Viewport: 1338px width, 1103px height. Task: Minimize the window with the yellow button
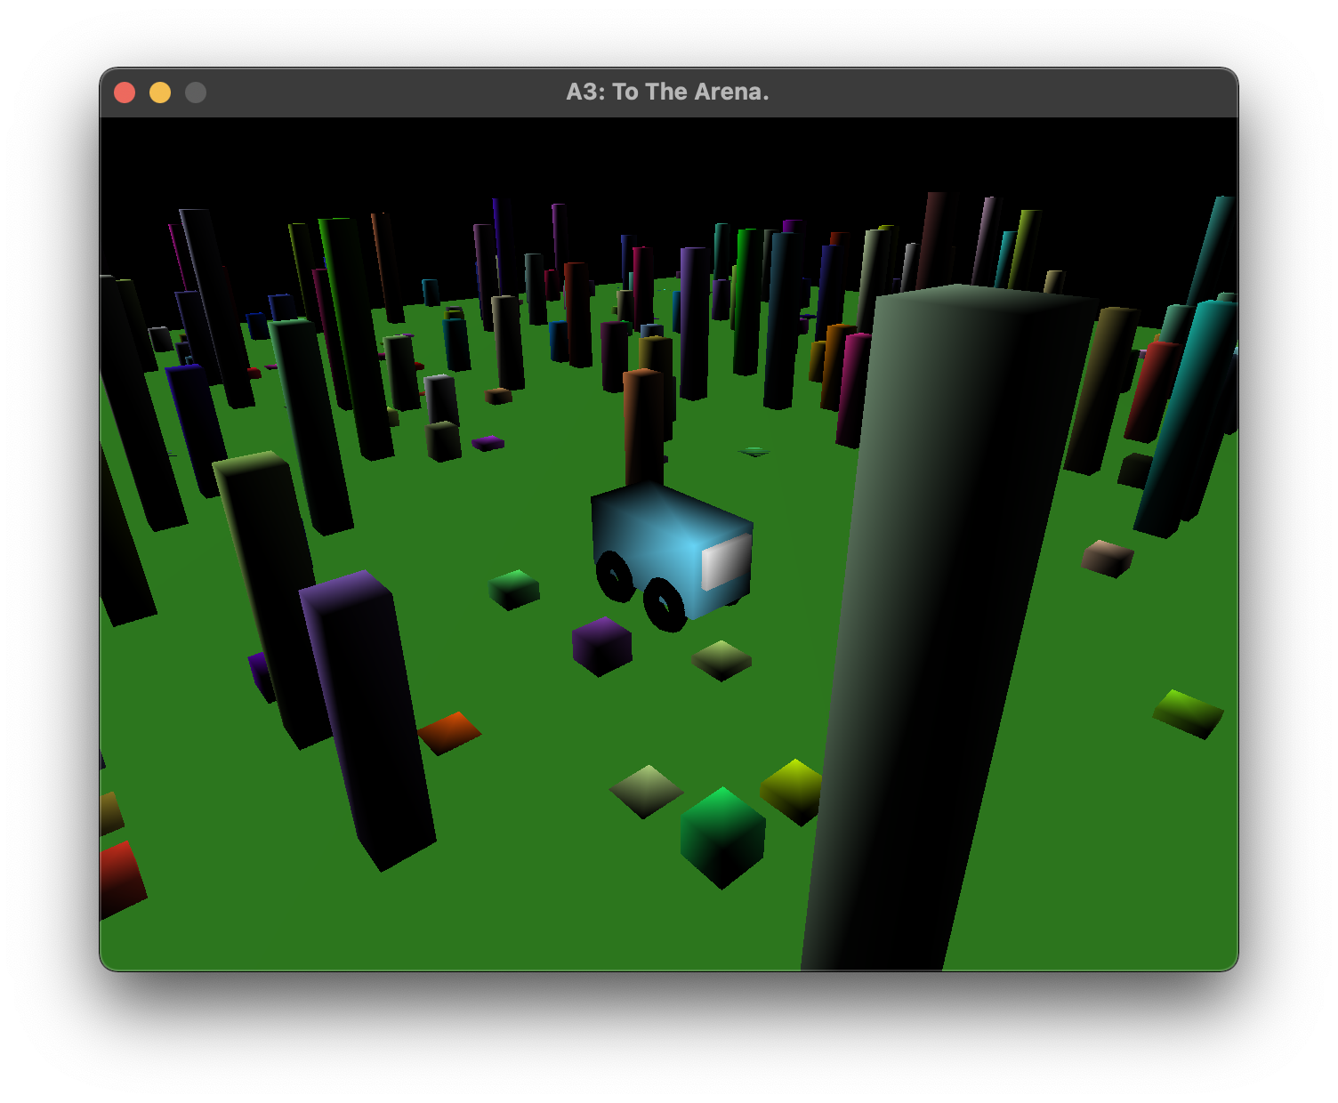point(160,93)
